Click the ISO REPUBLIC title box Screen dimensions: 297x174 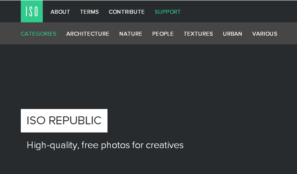[x=64, y=121]
